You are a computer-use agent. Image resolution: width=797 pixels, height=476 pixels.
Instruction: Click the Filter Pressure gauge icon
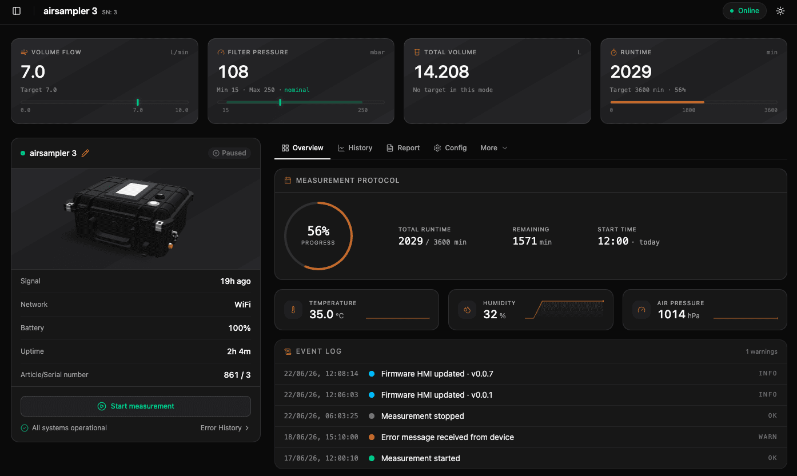click(221, 52)
